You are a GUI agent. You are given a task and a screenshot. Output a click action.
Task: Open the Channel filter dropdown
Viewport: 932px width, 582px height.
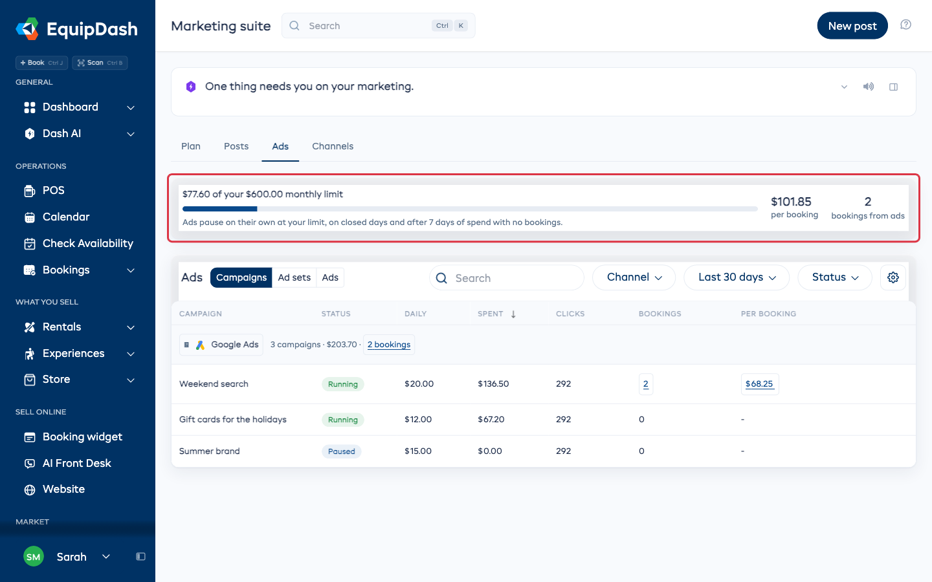(x=634, y=277)
